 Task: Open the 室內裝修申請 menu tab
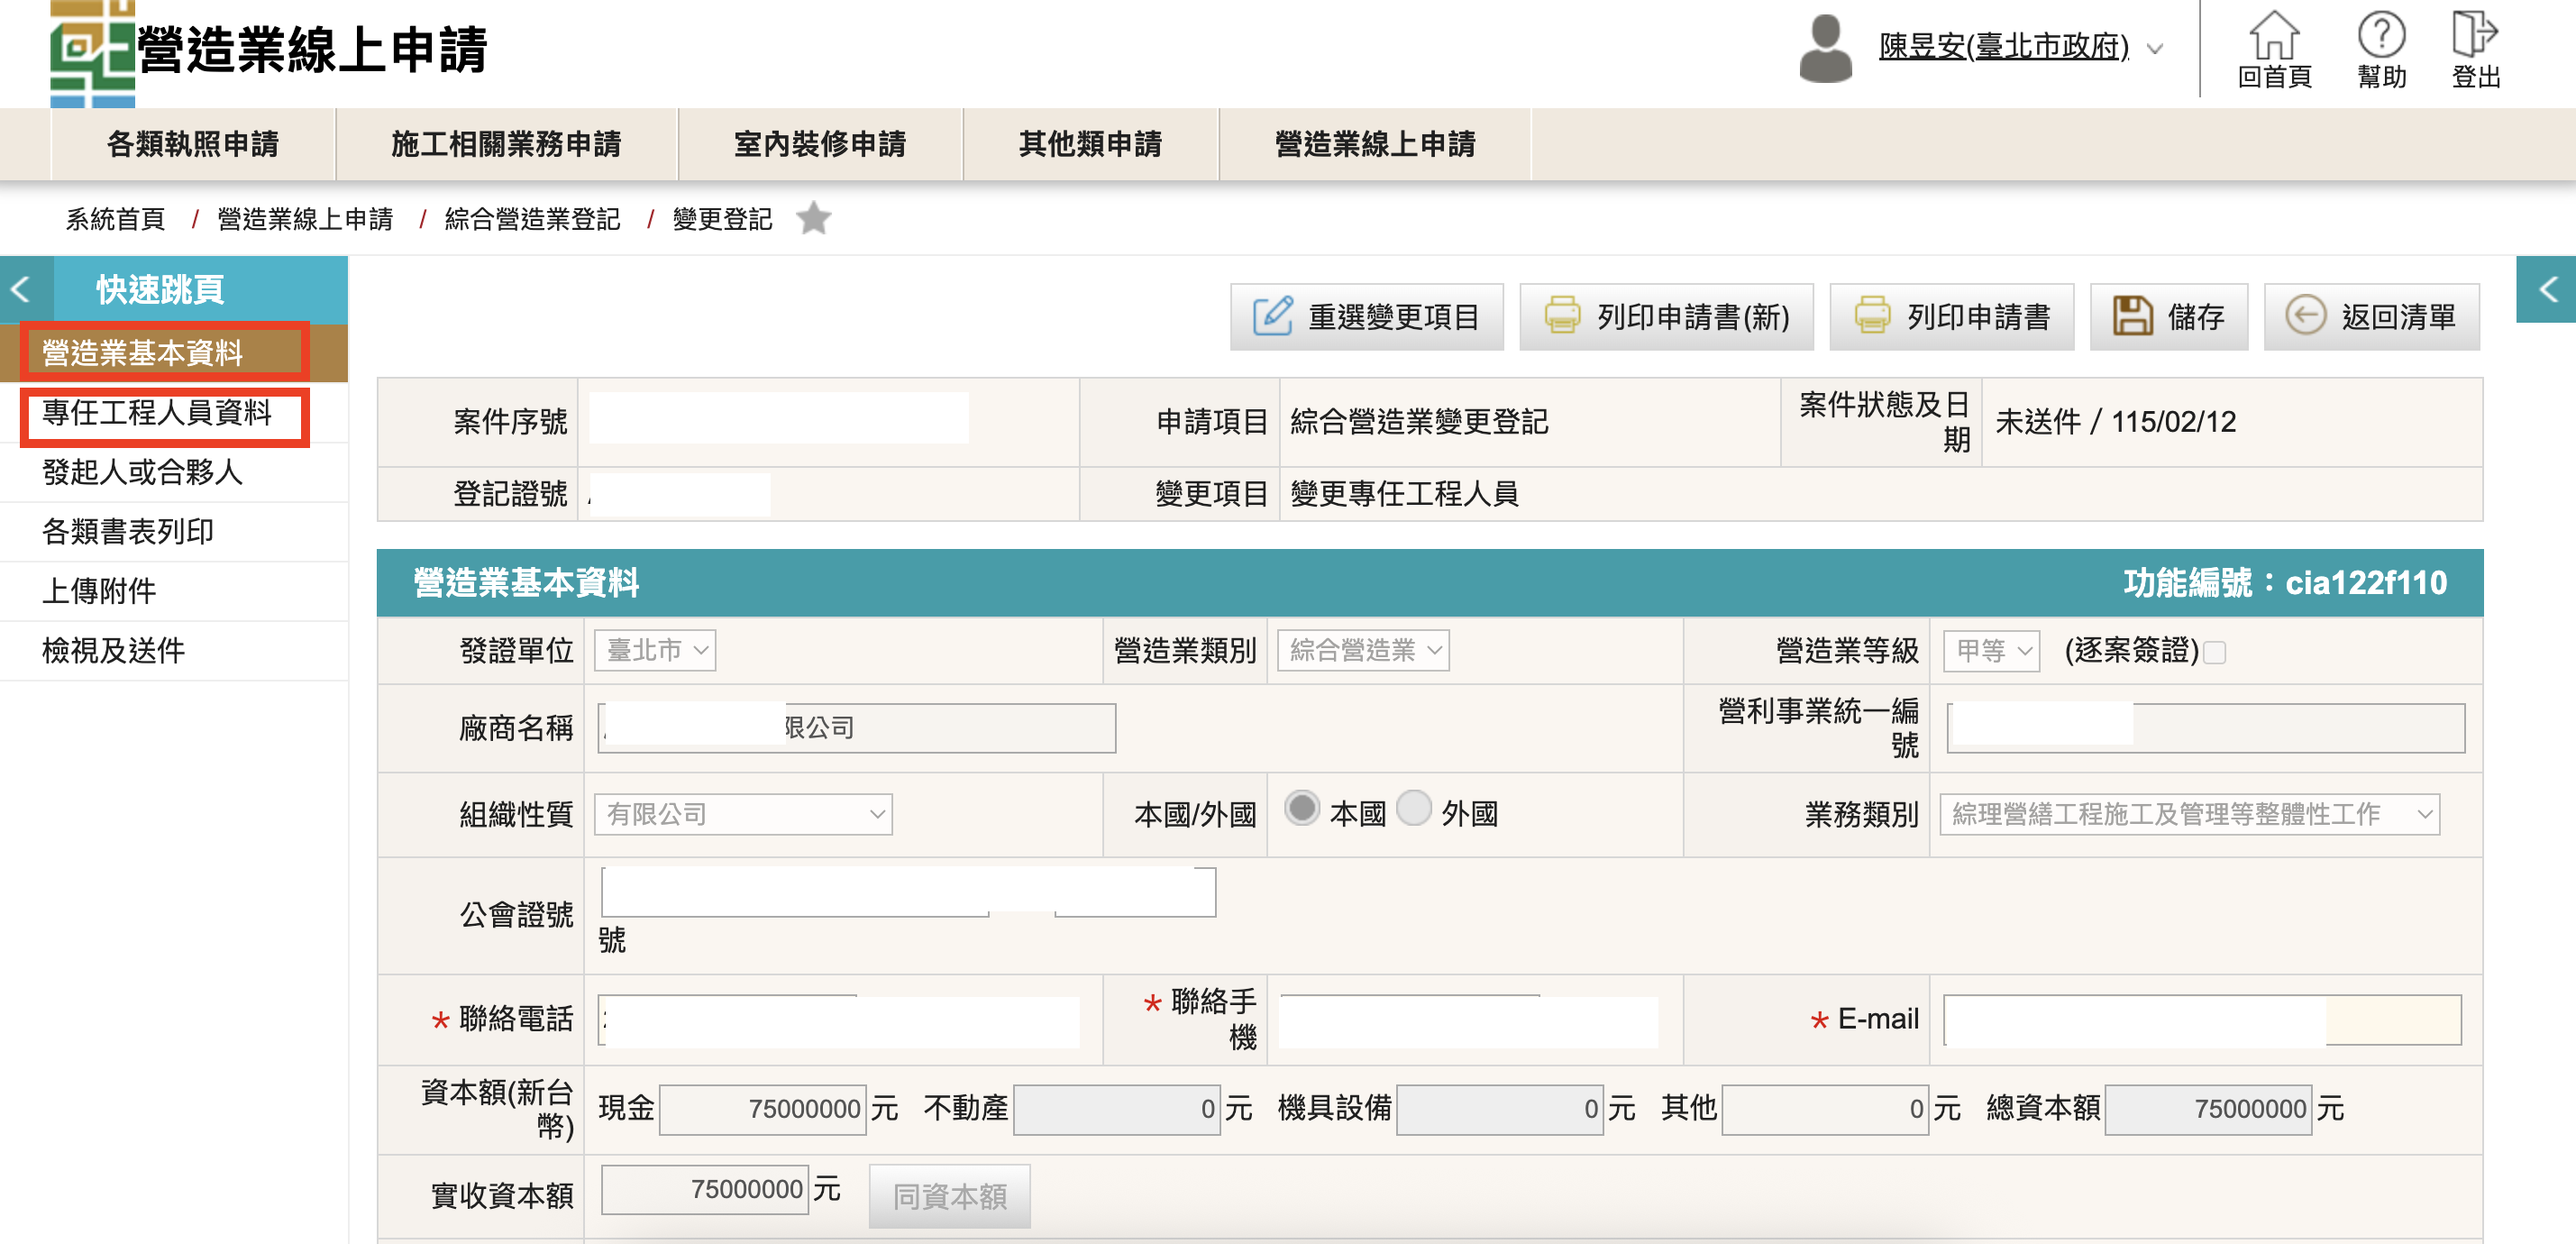pos(819,144)
